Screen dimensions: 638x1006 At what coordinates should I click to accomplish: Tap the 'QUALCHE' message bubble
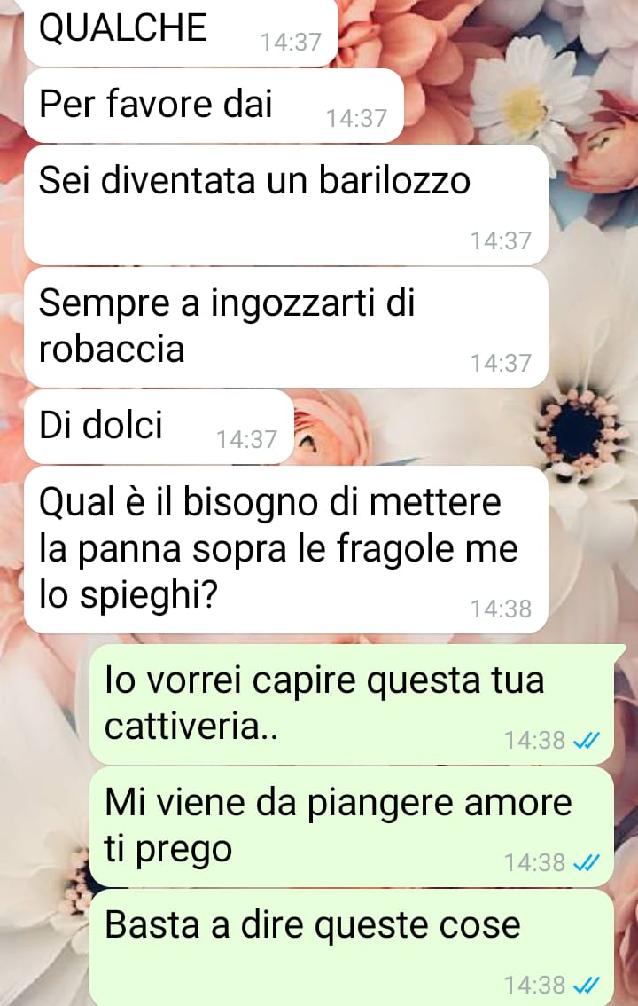coord(181,32)
